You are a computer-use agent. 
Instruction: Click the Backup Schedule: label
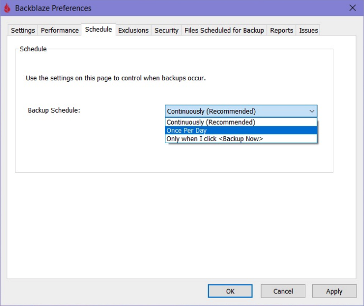pyautogui.click(x=54, y=110)
